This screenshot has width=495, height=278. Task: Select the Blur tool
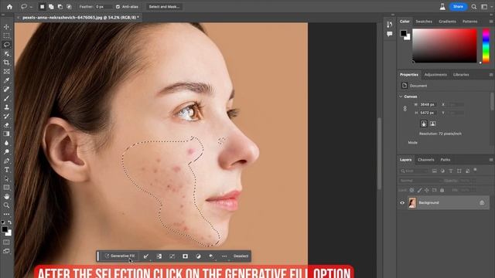click(x=6, y=143)
